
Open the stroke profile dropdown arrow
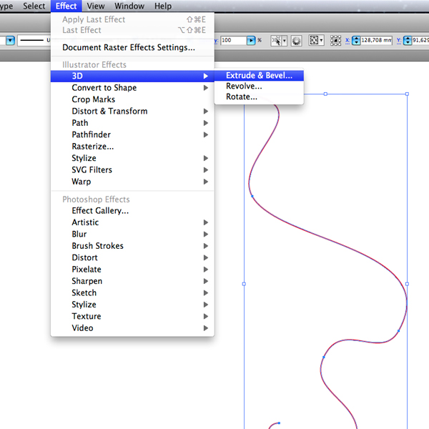[10, 41]
